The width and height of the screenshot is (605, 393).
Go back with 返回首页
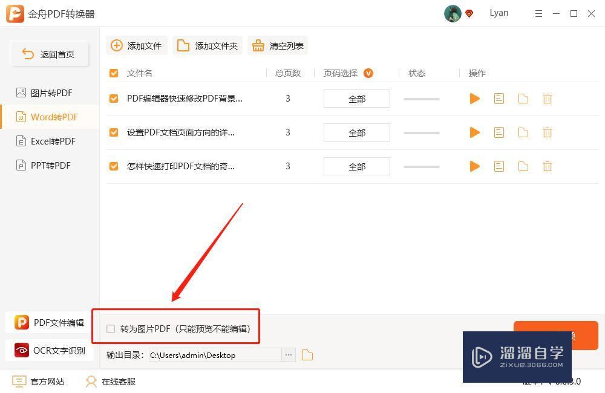click(x=50, y=54)
